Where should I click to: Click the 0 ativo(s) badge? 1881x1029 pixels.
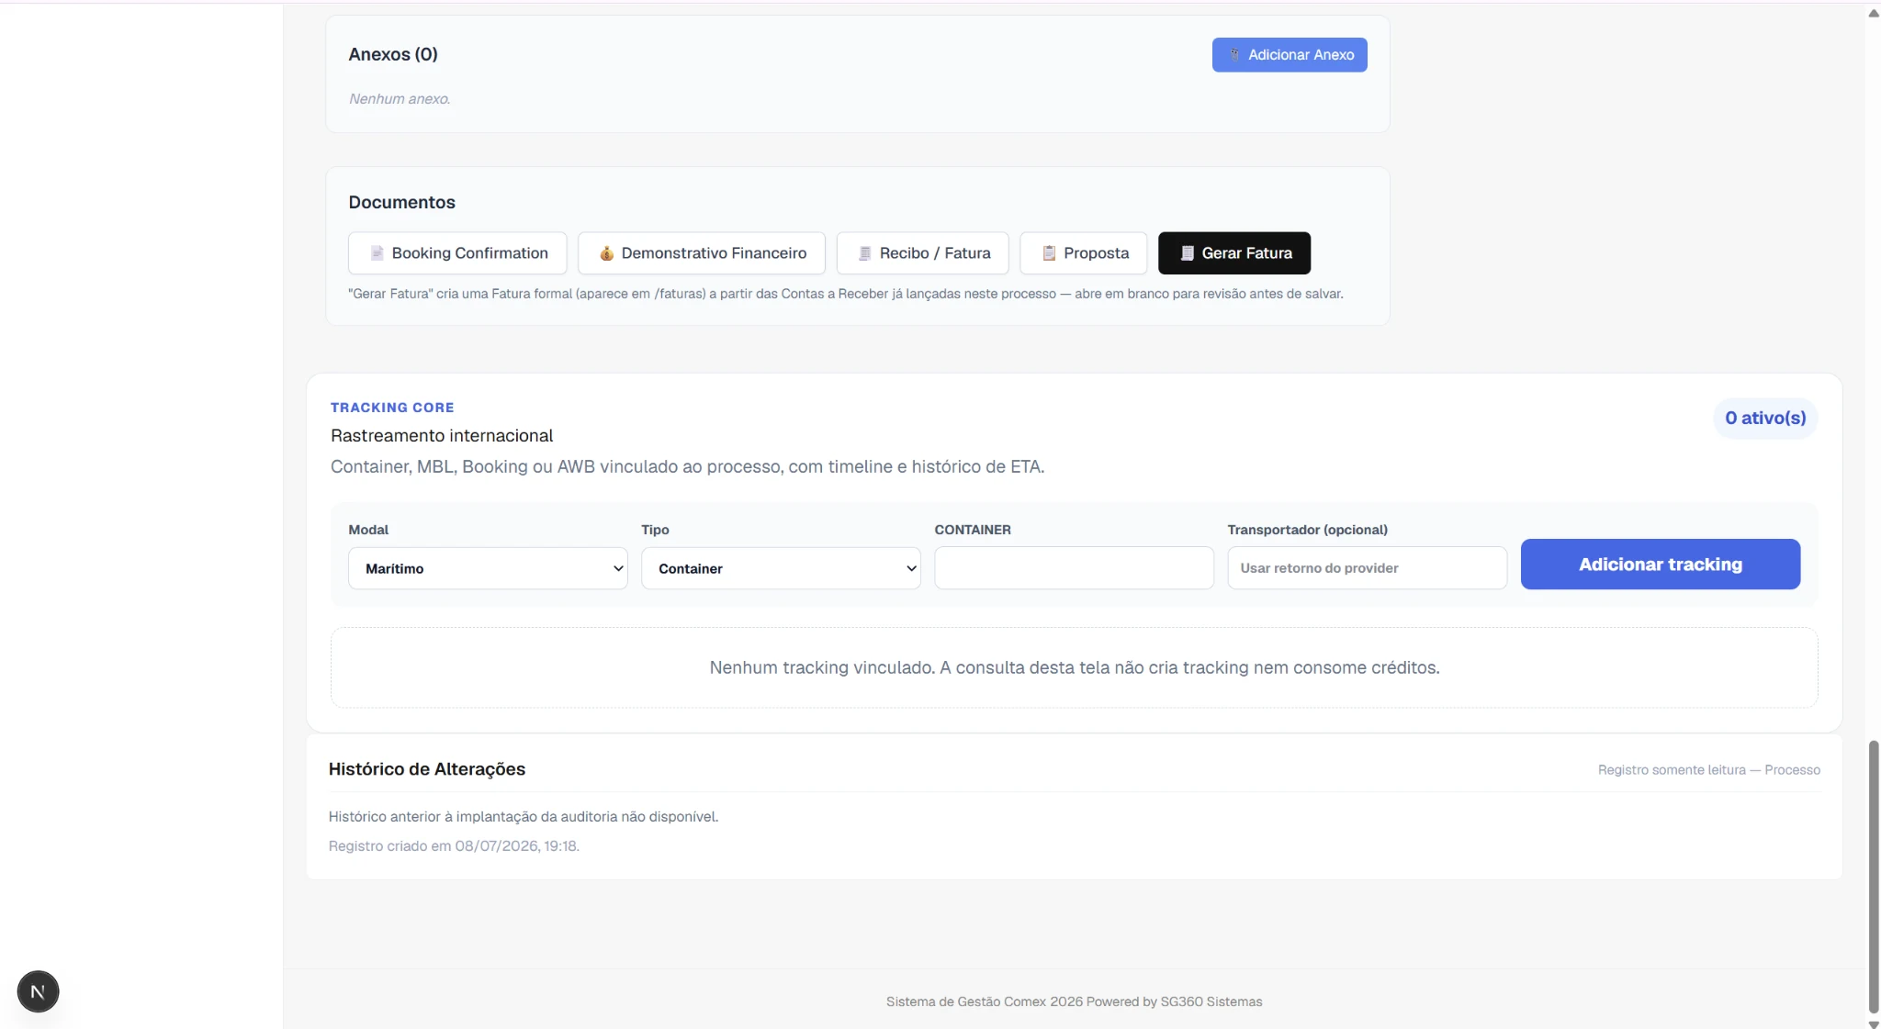pyautogui.click(x=1765, y=418)
